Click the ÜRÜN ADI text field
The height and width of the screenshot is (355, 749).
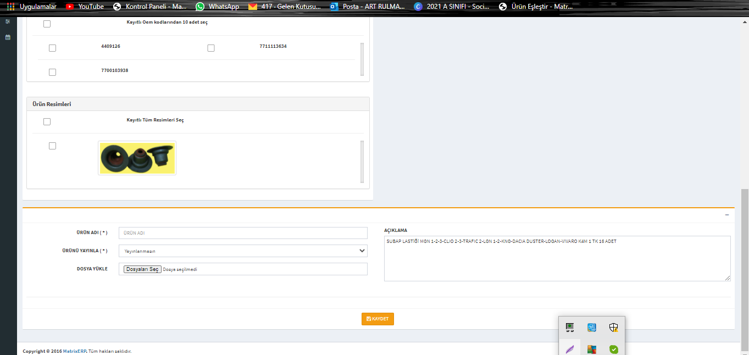tap(243, 233)
